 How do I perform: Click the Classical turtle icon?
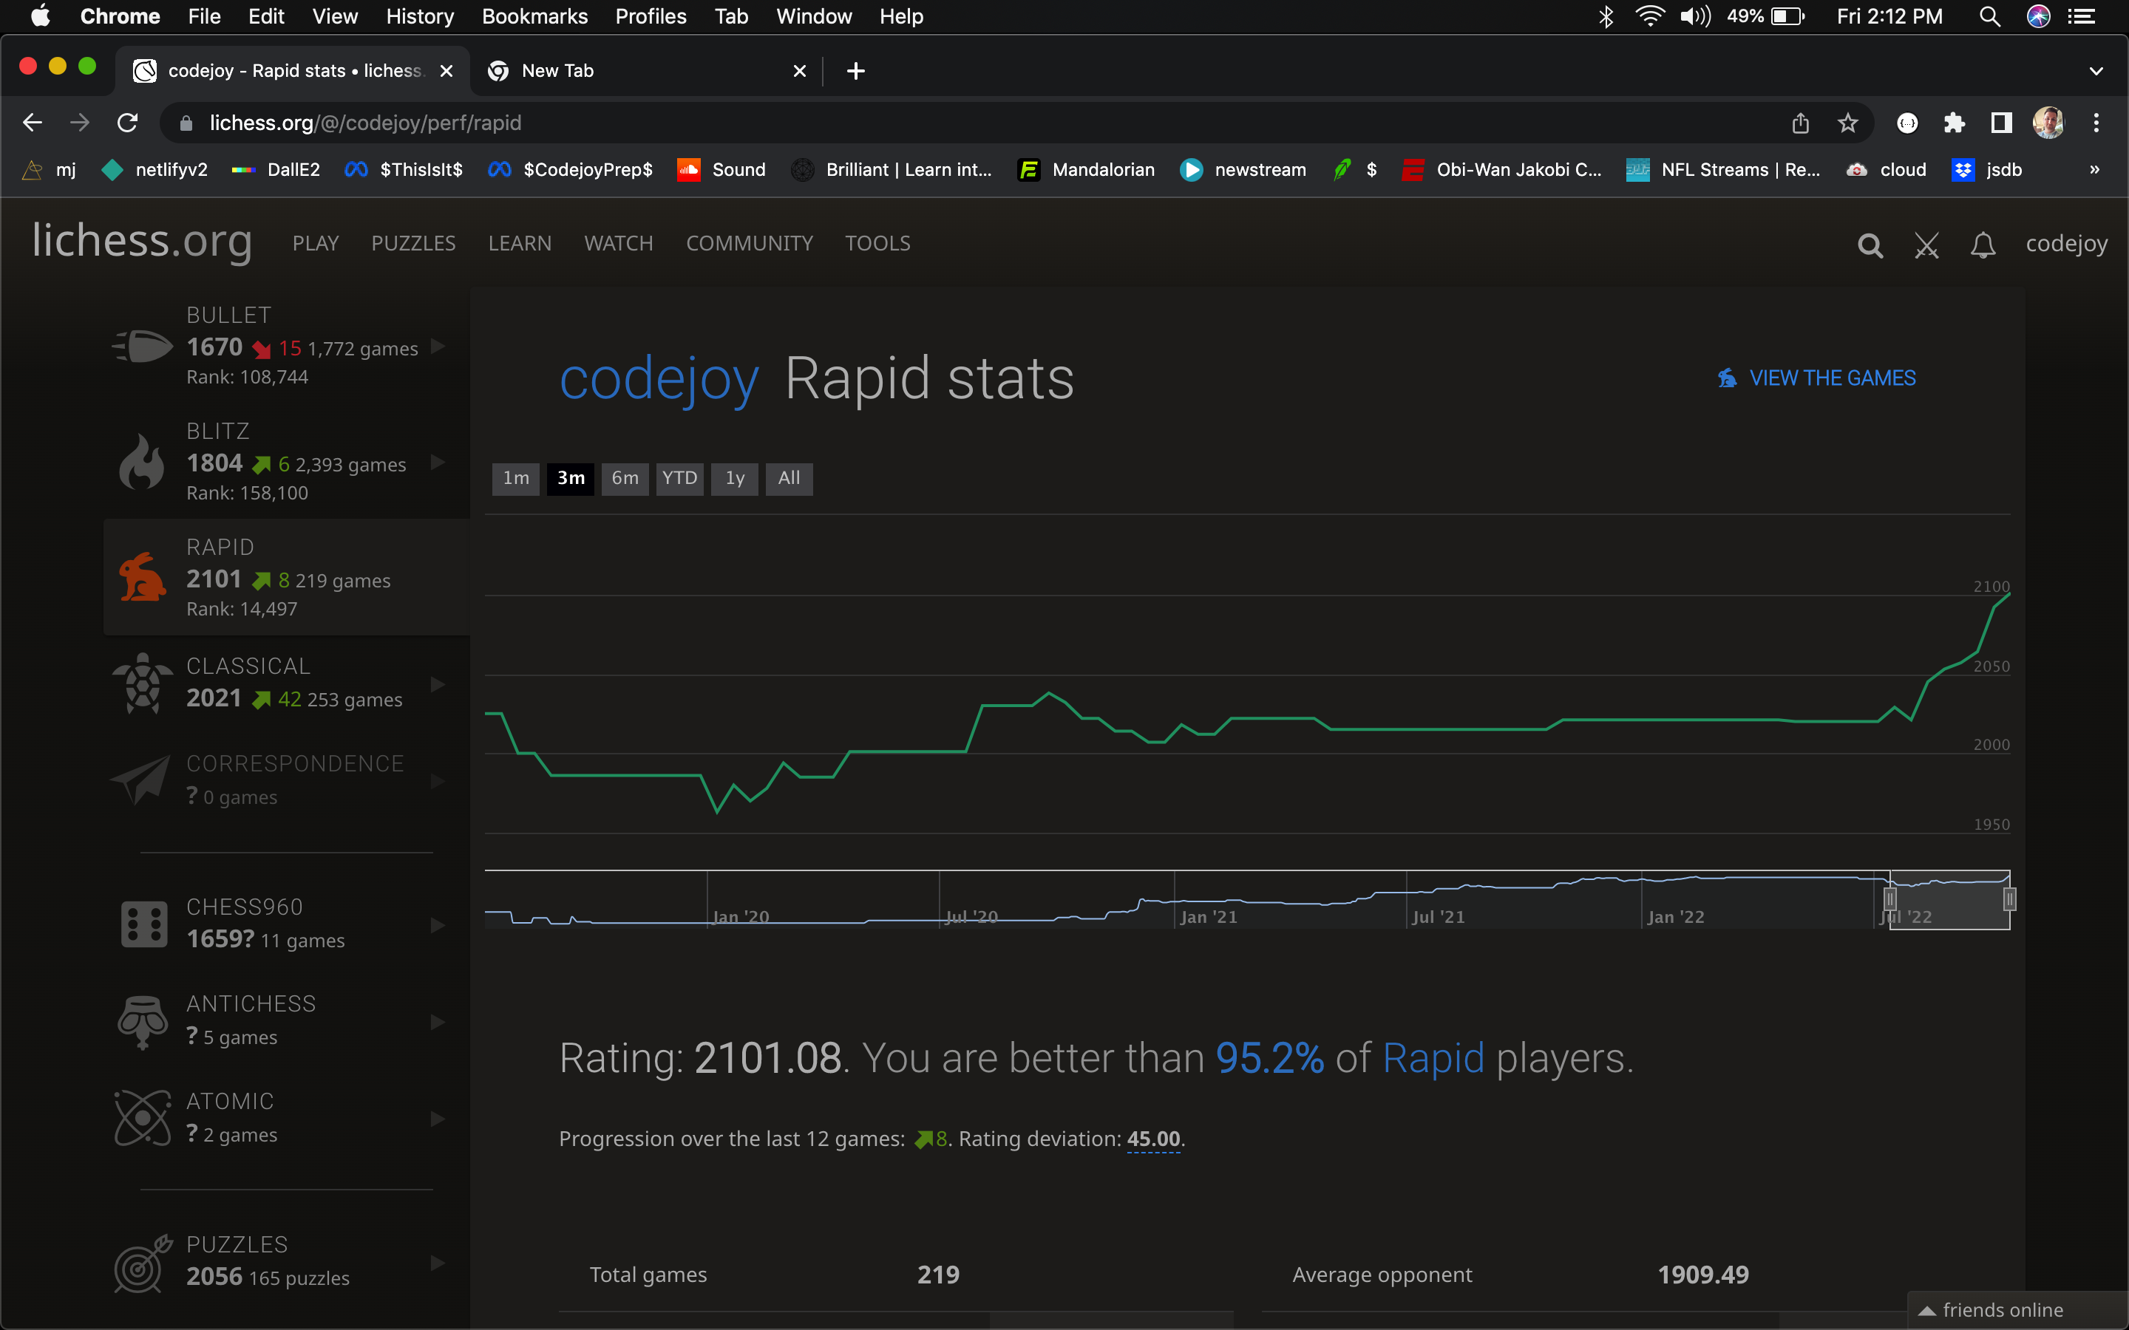coord(143,683)
